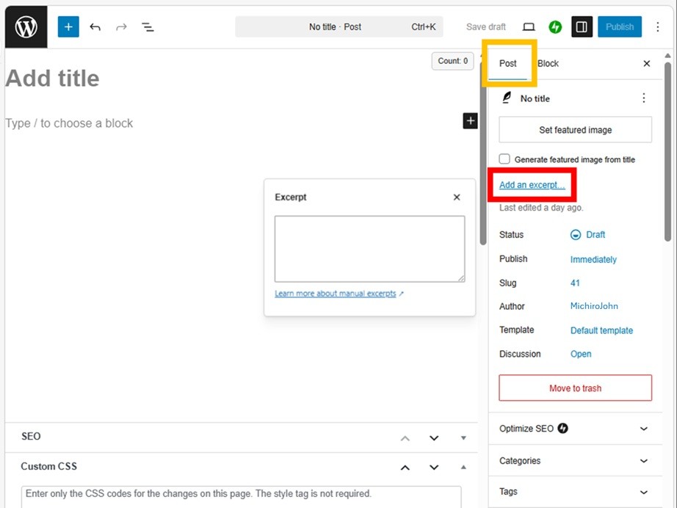The image size is (677, 508).
Task: Open Document Overview list icon
Action: pyautogui.click(x=148, y=27)
